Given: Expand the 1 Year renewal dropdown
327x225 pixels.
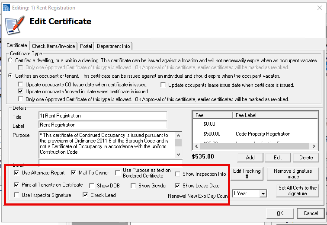Looking at the screenshot, I should (x=263, y=194).
